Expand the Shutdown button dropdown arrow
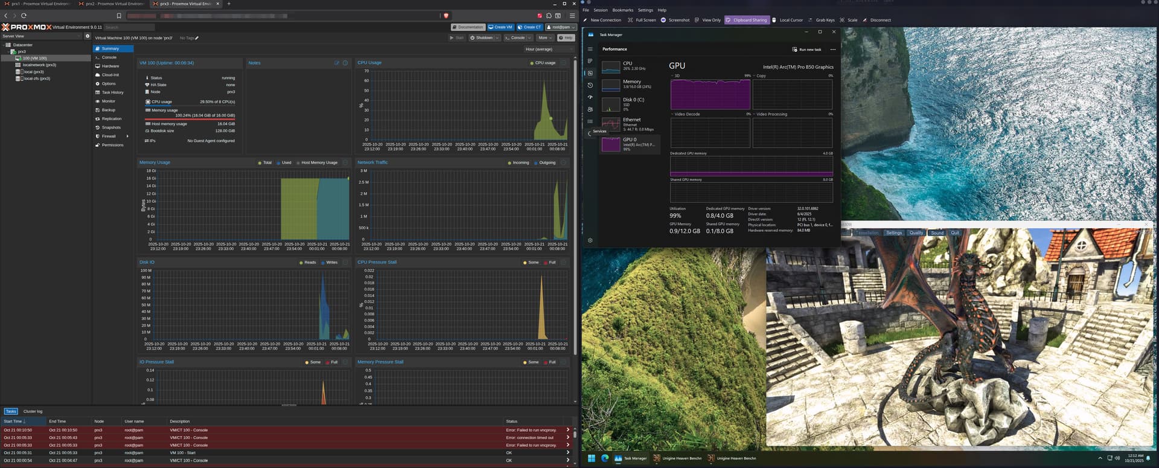This screenshot has height=468, width=1159. (497, 38)
